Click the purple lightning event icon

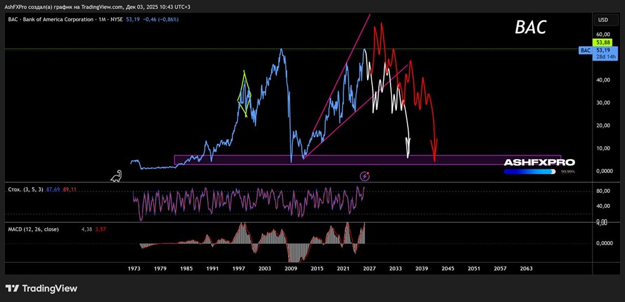[365, 177]
